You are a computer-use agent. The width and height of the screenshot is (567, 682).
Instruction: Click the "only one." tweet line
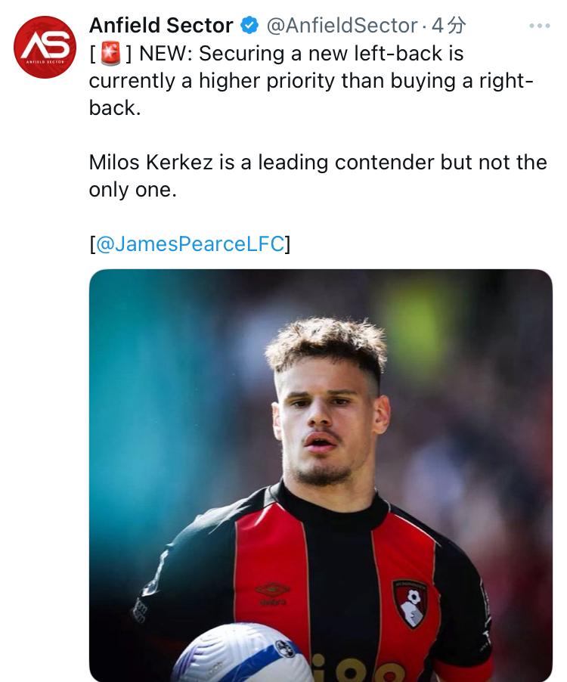point(132,190)
